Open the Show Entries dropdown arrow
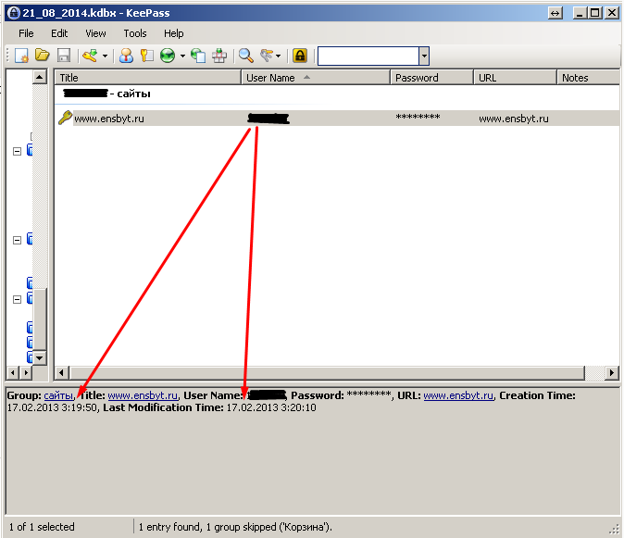 (x=278, y=56)
